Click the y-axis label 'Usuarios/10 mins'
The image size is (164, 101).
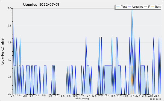[2, 51]
